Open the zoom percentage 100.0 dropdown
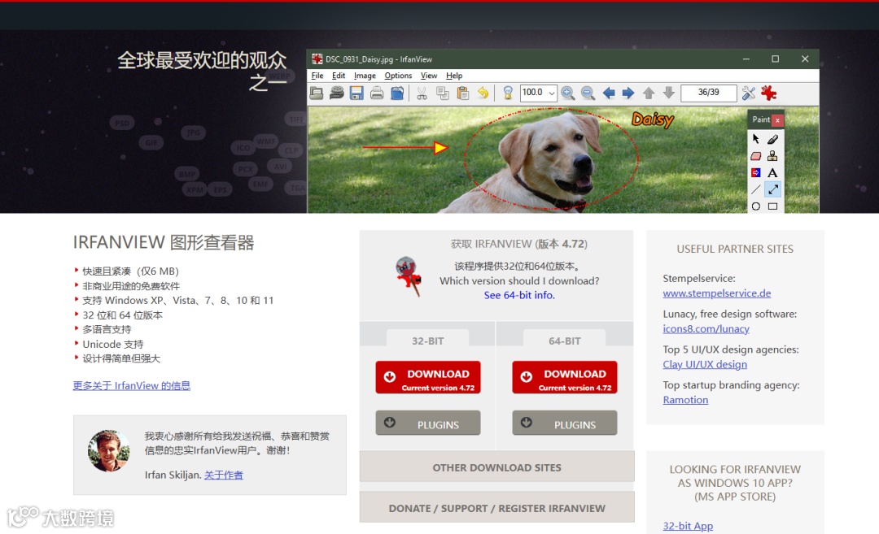The width and height of the screenshot is (879, 534). tap(552, 93)
